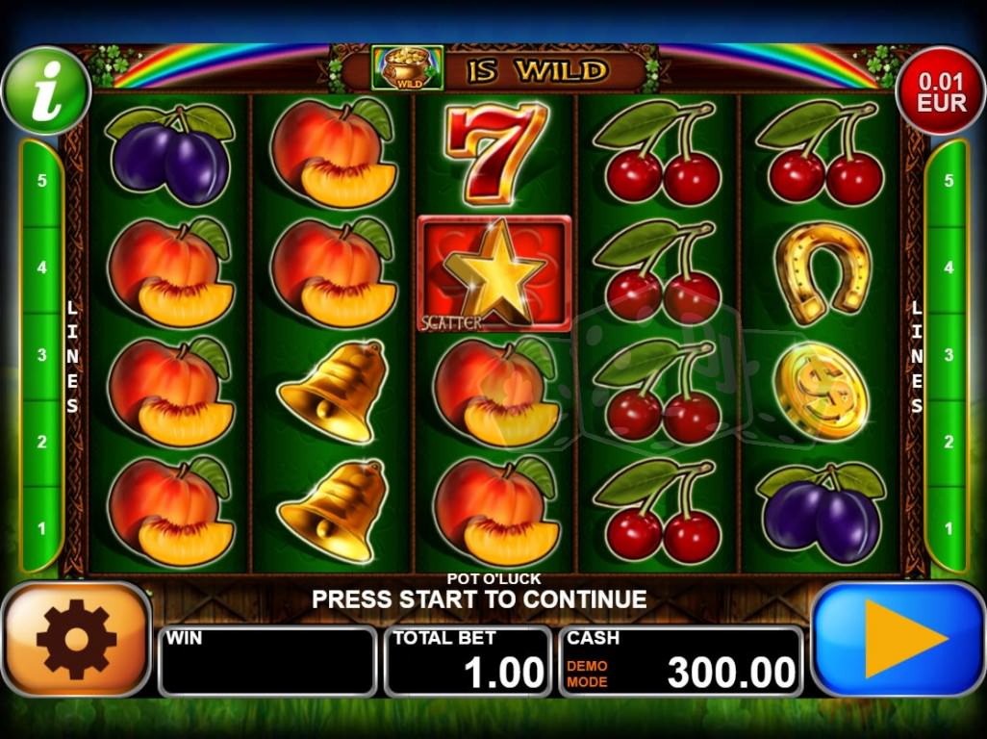Select the red lucky 7 symbol
Image resolution: width=987 pixels, height=739 pixels.
click(x=496, y=153)
